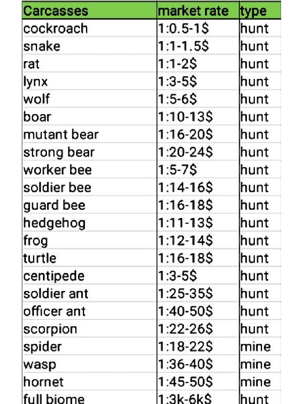Click the type column header

(253, 11)
